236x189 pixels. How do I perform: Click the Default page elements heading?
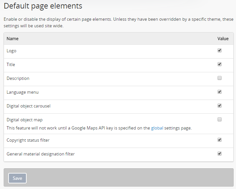43,6
